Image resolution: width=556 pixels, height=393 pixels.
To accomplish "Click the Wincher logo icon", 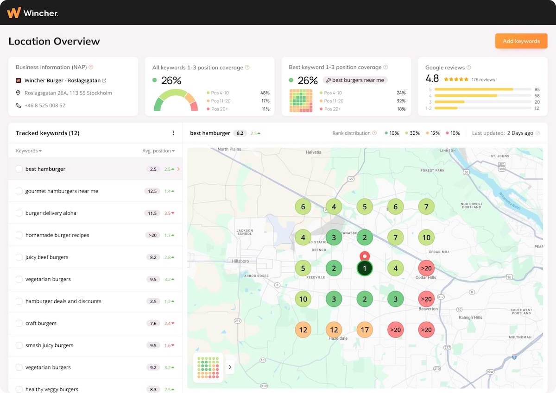I will tap(14, 12).
